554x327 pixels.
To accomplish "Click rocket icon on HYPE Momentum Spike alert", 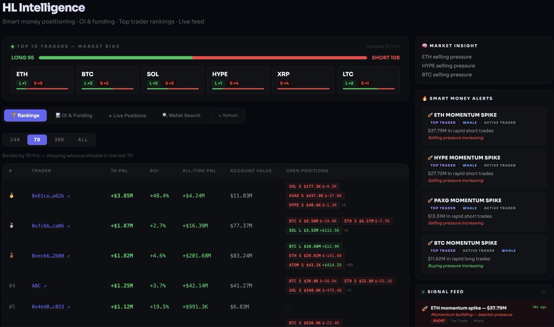I will [430, 157].
